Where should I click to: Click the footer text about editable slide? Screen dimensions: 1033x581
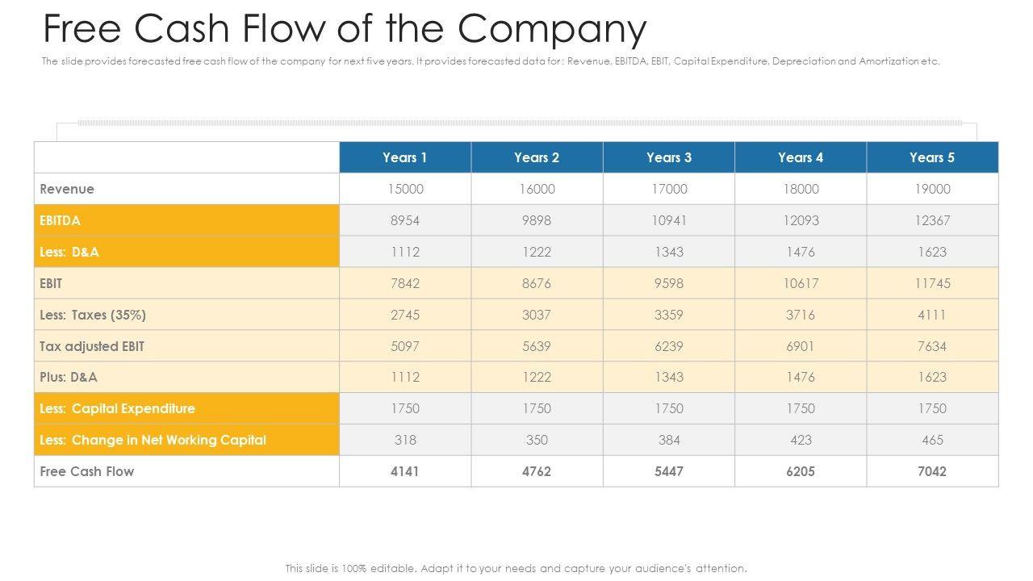coord(516,568)
